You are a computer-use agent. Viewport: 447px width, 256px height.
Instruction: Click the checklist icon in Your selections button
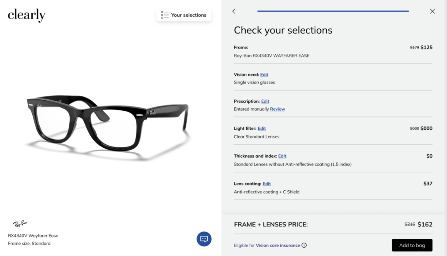click(x=165, y=15)
